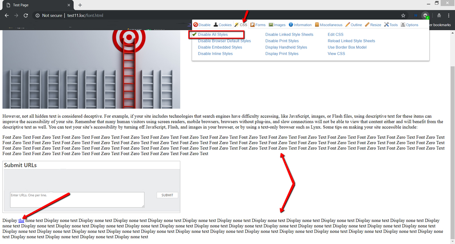Toggle Disable Inline Styles

[216, 54]
